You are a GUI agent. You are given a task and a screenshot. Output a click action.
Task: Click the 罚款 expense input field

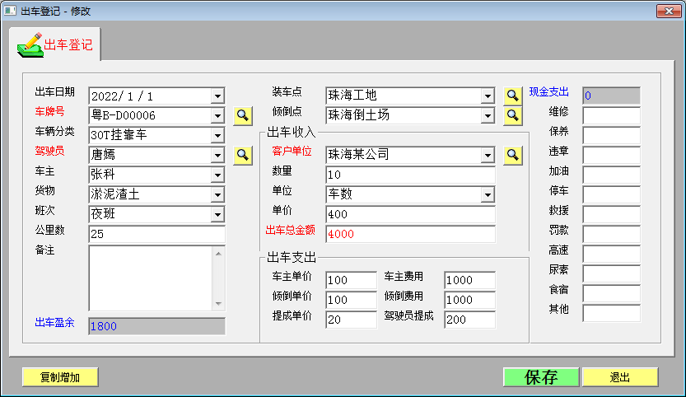611,234
